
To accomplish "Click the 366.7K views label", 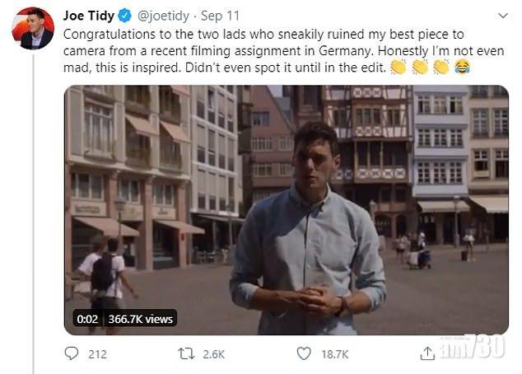I will point(141,318).
